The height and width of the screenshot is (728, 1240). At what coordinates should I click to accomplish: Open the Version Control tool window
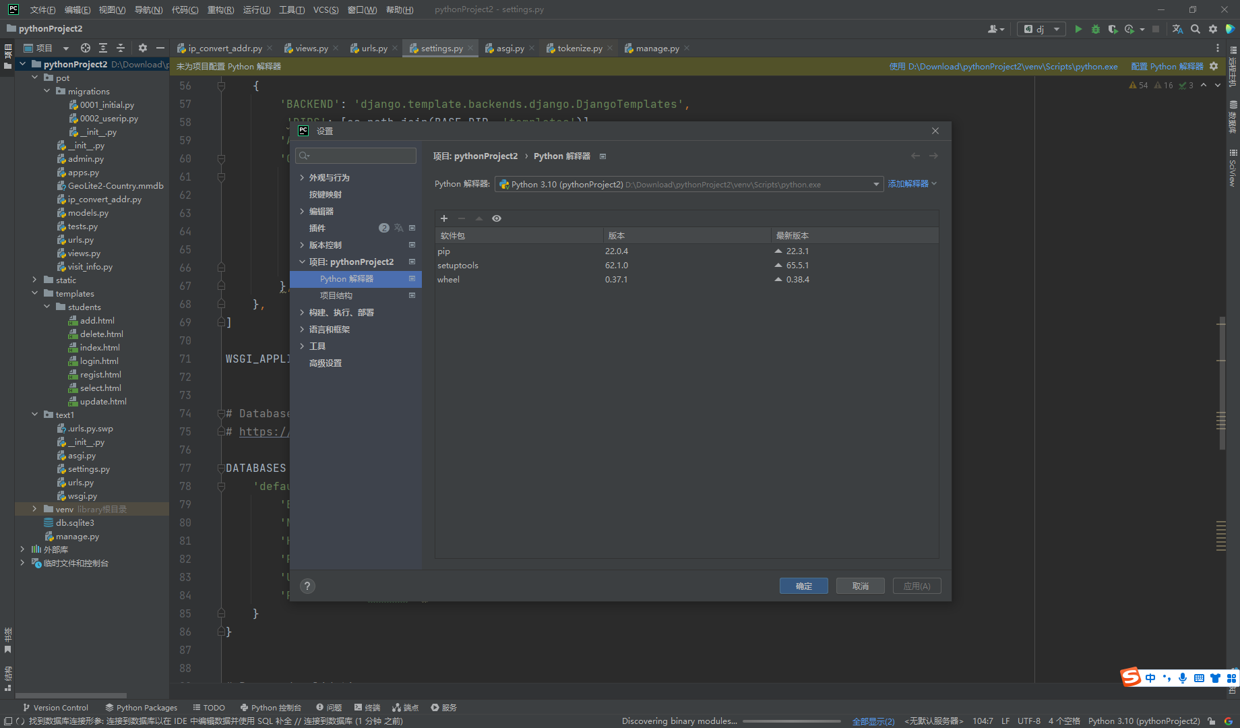(55, 707)
